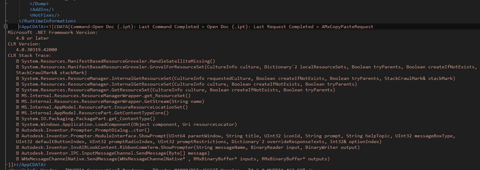This screenshot has height=170, width=480.
Task: Click the InputMessageChannel.SendMessage stack frame
Action: [115, 153]
